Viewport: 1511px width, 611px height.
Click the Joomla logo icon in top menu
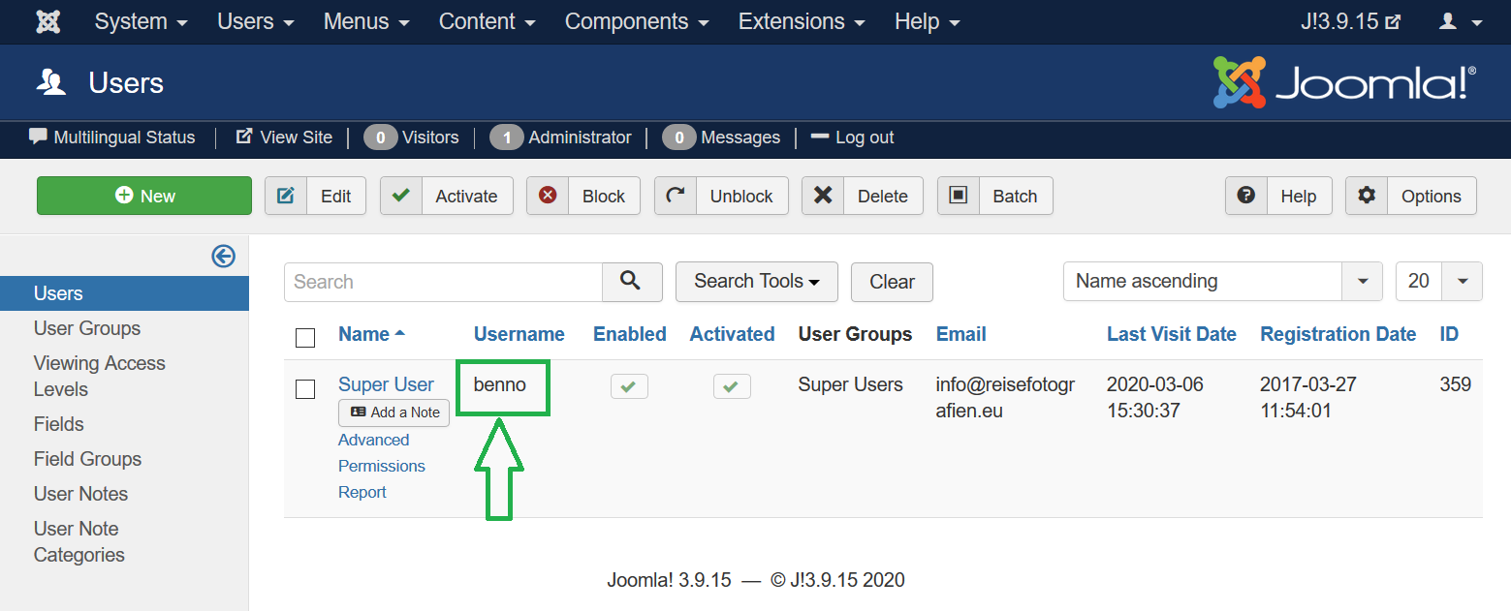pyautogui.click(x=47, y=21)
